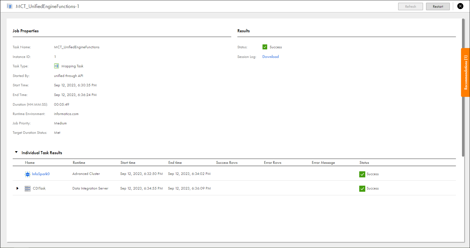Screen dimensions: 470x248
Task: Click the job Start Time value 6:30:35 PM
Action: click(75, 85)
